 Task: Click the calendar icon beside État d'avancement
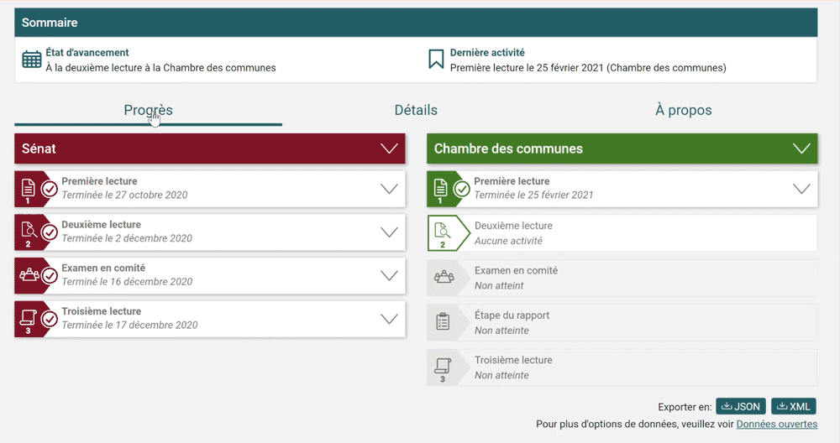coord(32,60)
